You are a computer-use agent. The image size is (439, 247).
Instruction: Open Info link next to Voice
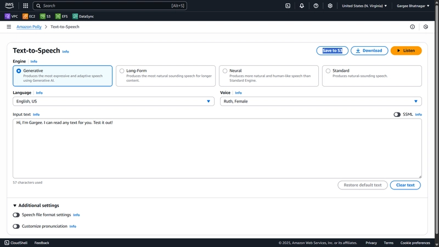pos(238,93)
